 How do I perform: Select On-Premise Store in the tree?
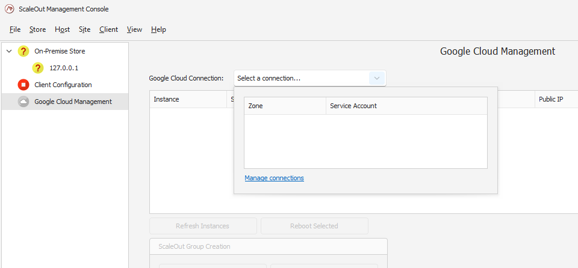pos(60,51)
